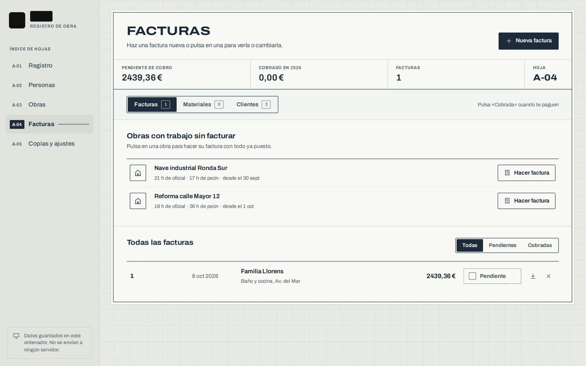Screen dimensions: 586x366
Task: Make invoice for Reforma calle Mayor 12
Action: pyautogui.click(x=526, y=201)
